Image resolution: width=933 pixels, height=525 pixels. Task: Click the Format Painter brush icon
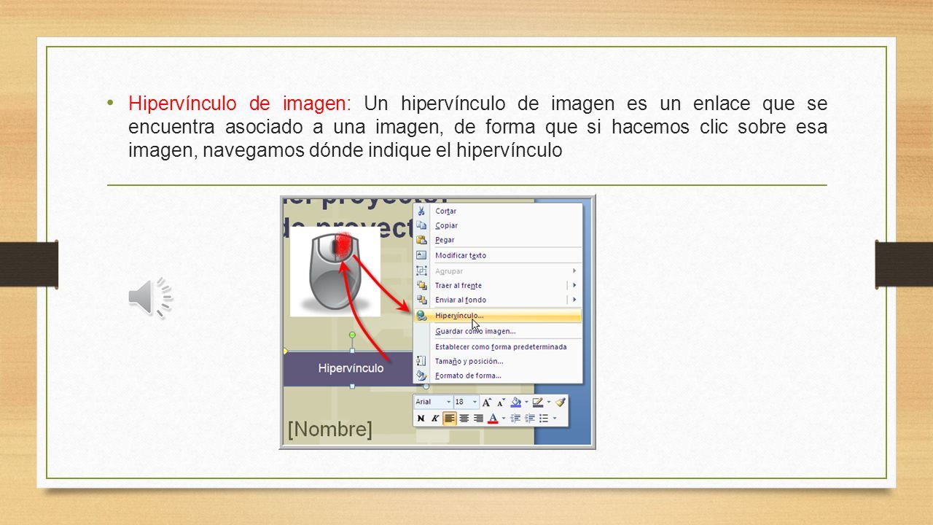pyautogui.click(x=560, y=402)
